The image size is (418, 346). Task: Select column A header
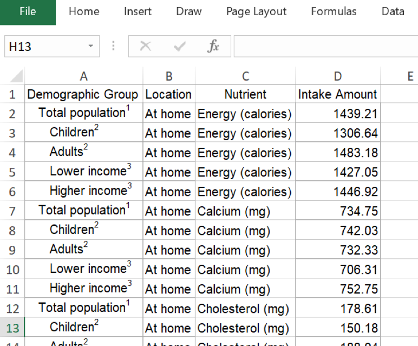pos(83,76)
